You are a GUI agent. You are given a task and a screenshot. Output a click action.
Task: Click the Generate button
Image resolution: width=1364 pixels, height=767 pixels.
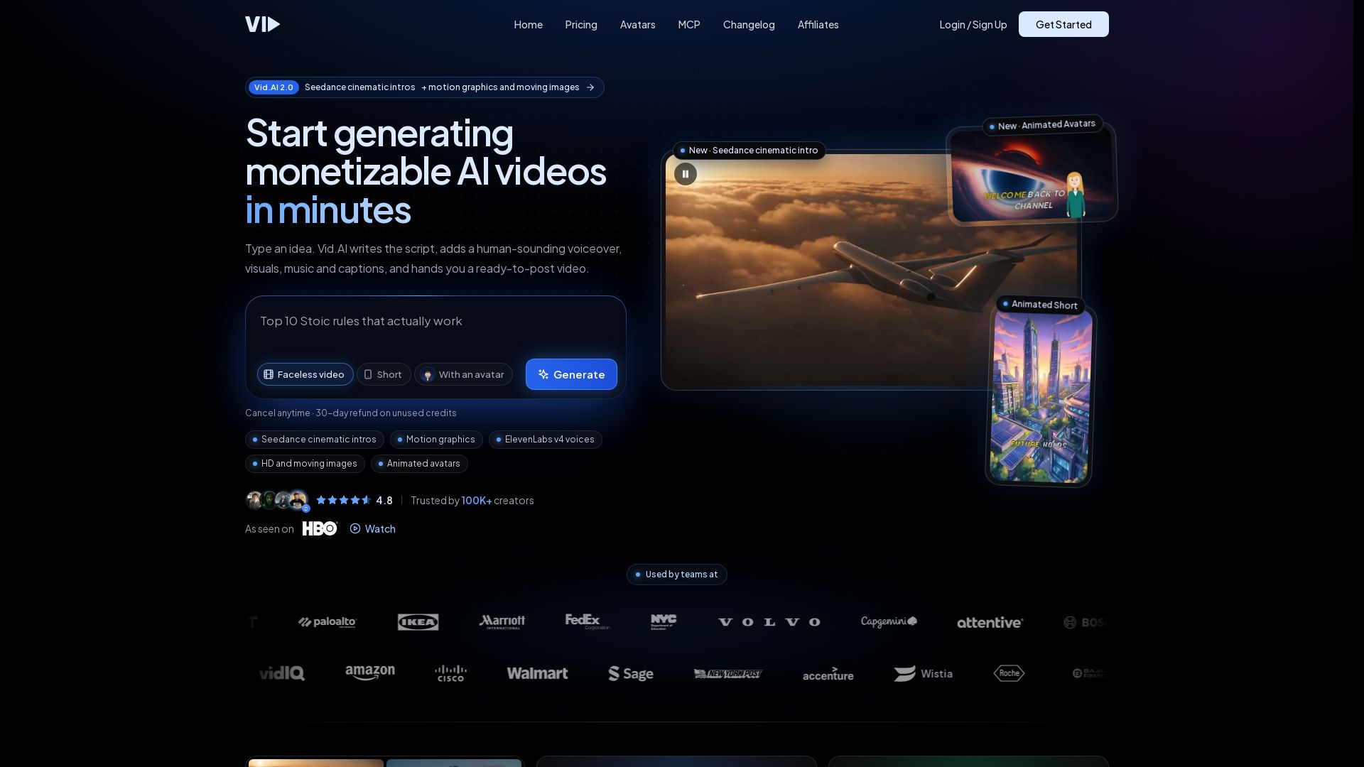tap(571, 374)
